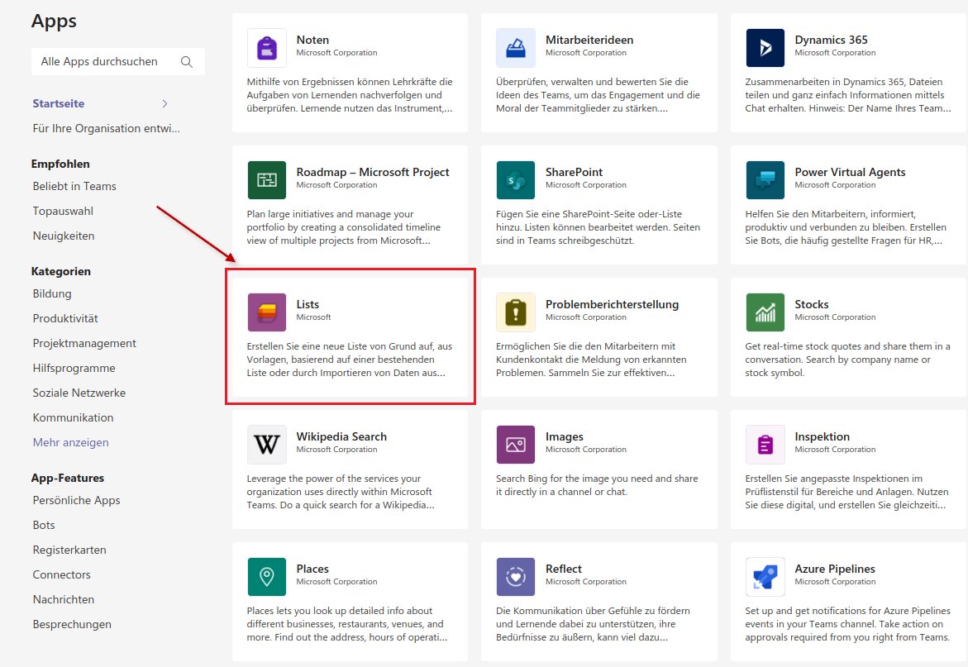Open Für Ihre Organisation entwickelt

[106, 128]
